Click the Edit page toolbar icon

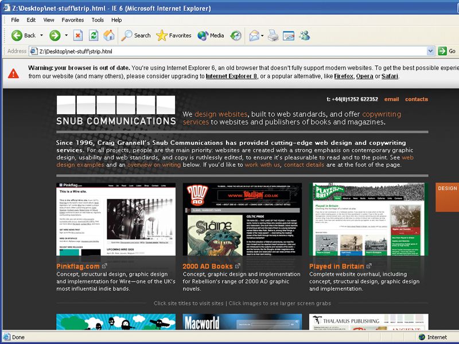(289, 36)
